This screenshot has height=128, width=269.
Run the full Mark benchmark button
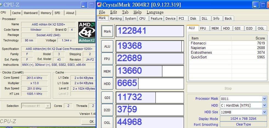click(107, 32)
